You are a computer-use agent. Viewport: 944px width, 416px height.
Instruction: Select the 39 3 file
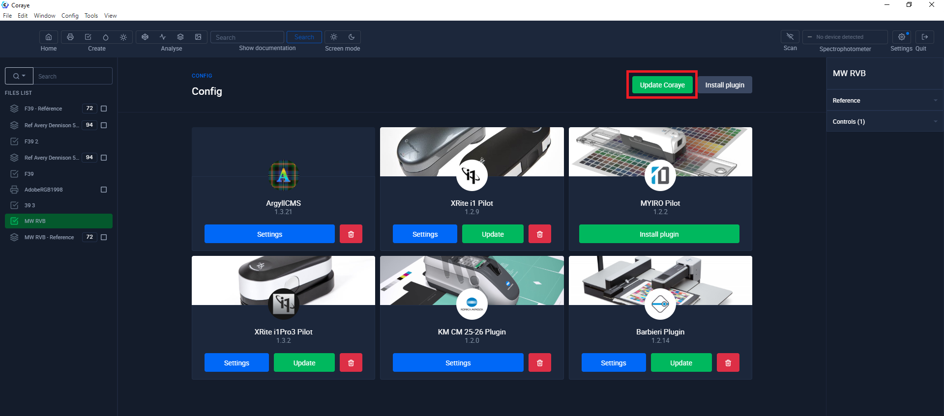tap(29, 205)
